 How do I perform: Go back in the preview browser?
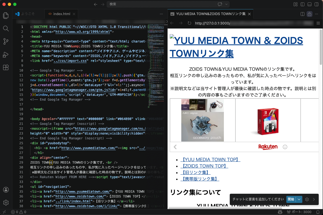click(172, 23)
